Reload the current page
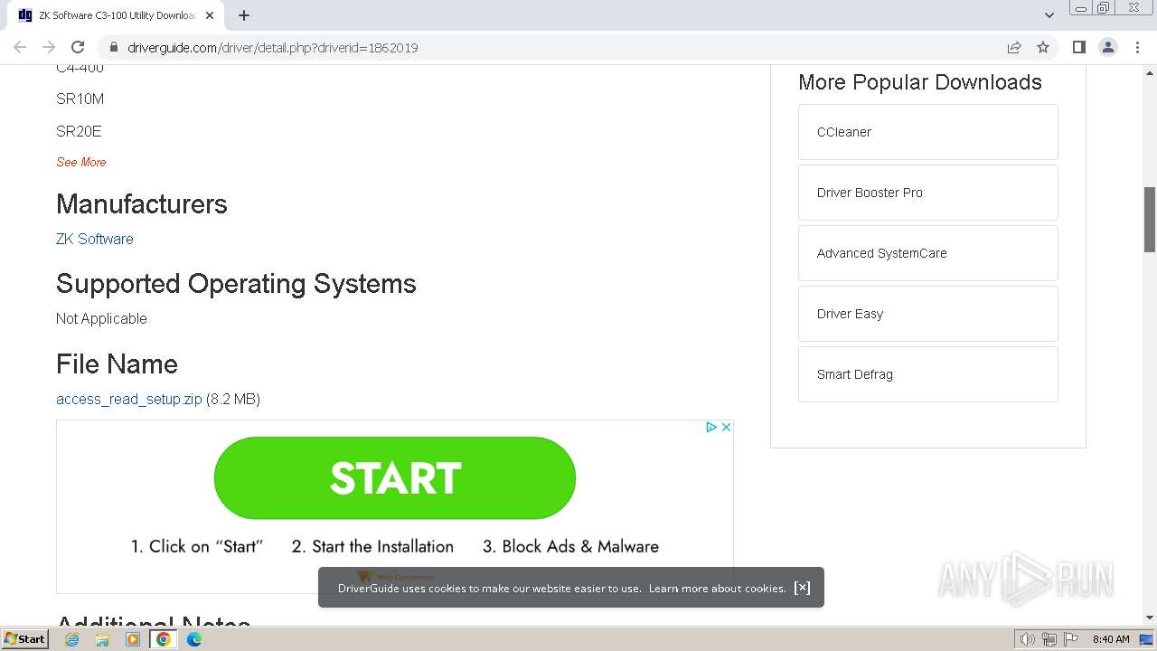Viewport: 1157px width, 651px height. tap(78, 47)
